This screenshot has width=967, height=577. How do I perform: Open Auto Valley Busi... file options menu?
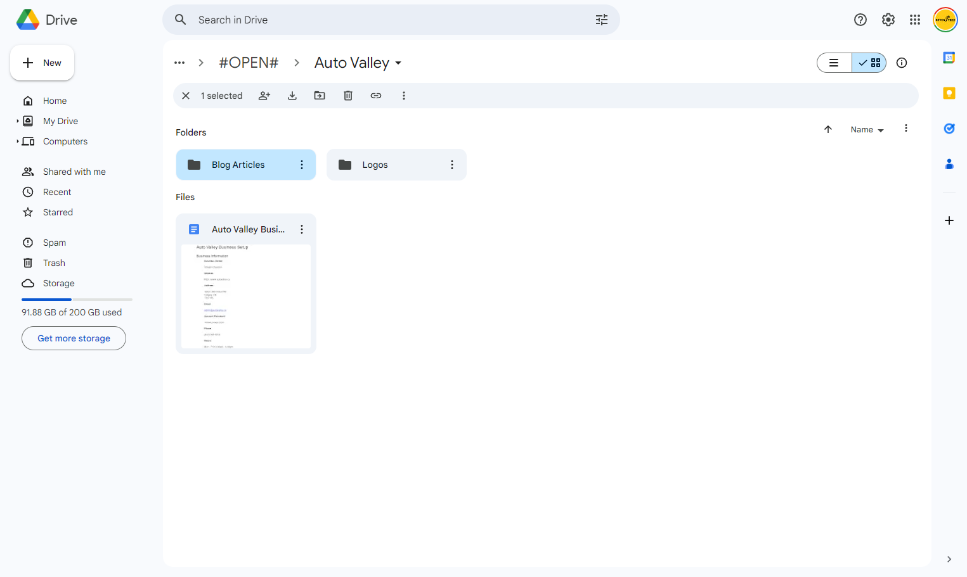(302, 229)
